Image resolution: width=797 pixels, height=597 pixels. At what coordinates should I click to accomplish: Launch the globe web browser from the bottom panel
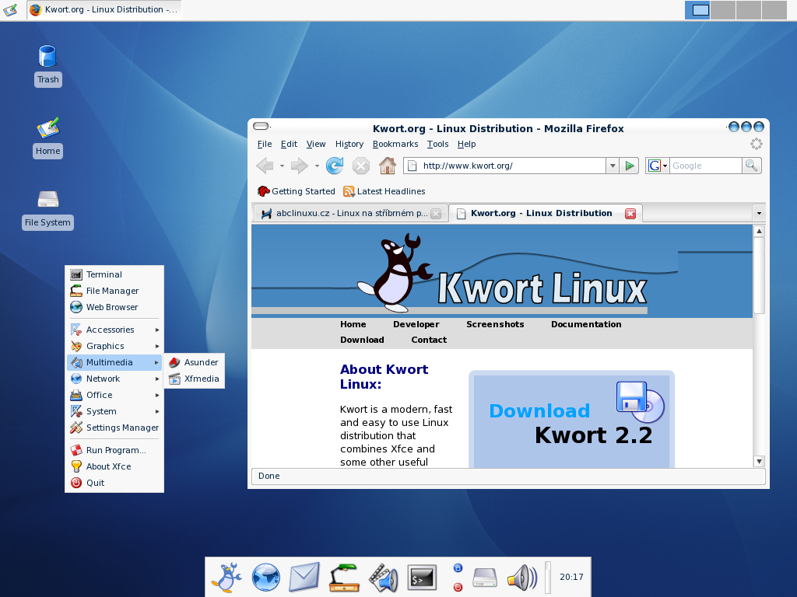[x=266, y=578]
